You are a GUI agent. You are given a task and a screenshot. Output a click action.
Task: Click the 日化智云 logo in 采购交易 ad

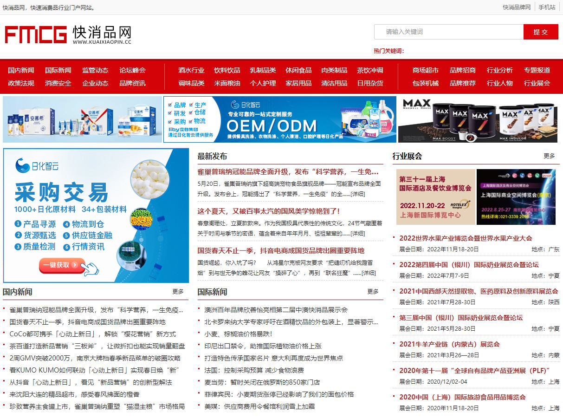(37, 166)
